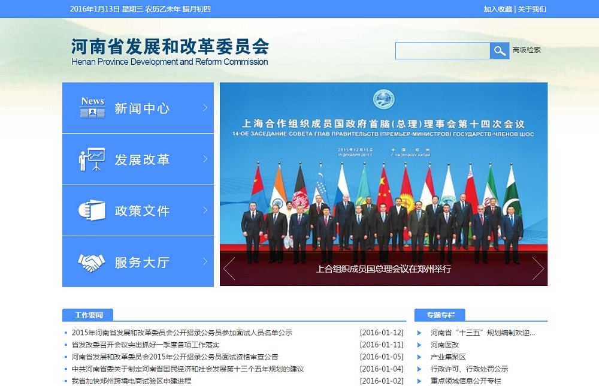This screenshot has width=599, height=386.
Task: Expand chevron on 新闻中心 tile
Action: tap(205, 108)
